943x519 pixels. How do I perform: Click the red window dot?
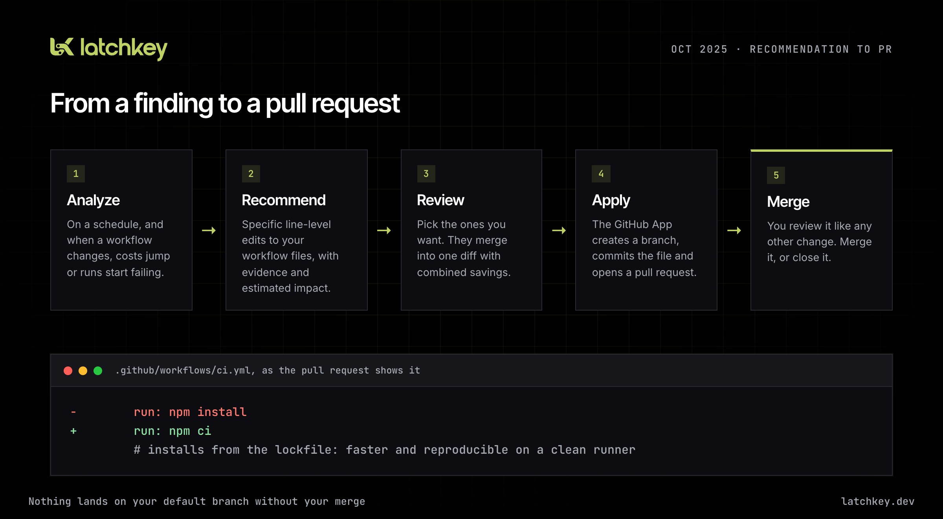68,371
